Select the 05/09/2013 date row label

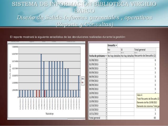tap(94, 73)
